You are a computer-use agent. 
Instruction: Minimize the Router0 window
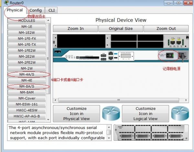(168, 3)
